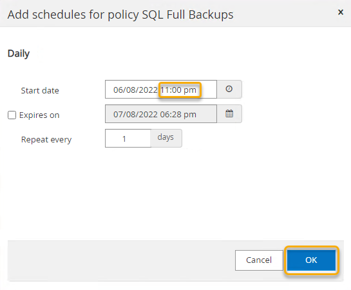Click the Expires on label text
This screenshot has height=290, width=351.
pyautogui.click(x=39, y=115)
